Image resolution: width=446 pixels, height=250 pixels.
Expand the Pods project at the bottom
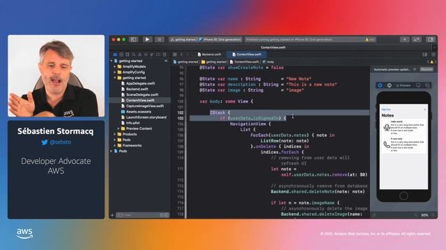coord(111,151)
